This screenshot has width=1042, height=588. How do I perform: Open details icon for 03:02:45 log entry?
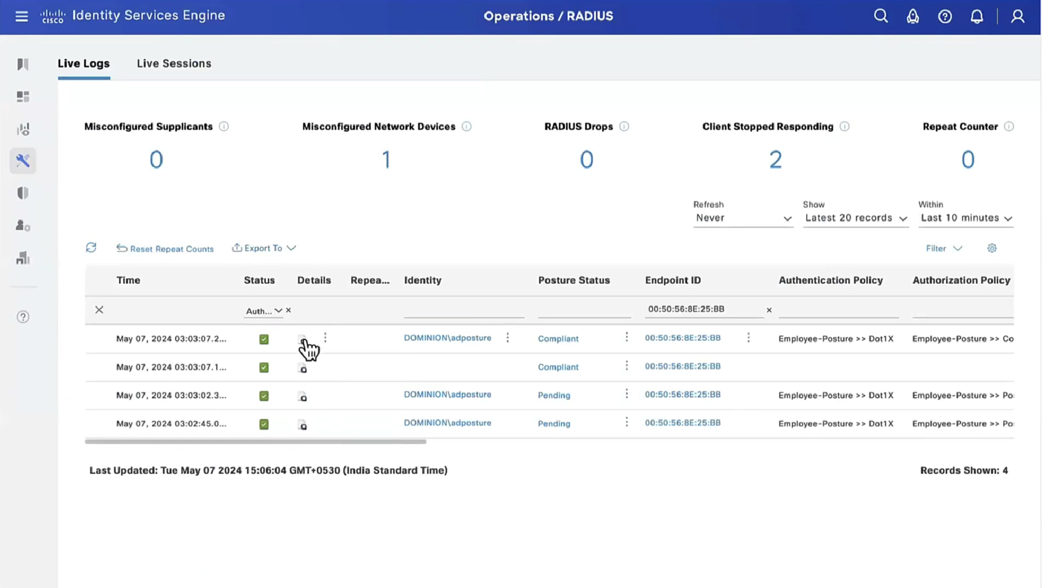[302, 425]
